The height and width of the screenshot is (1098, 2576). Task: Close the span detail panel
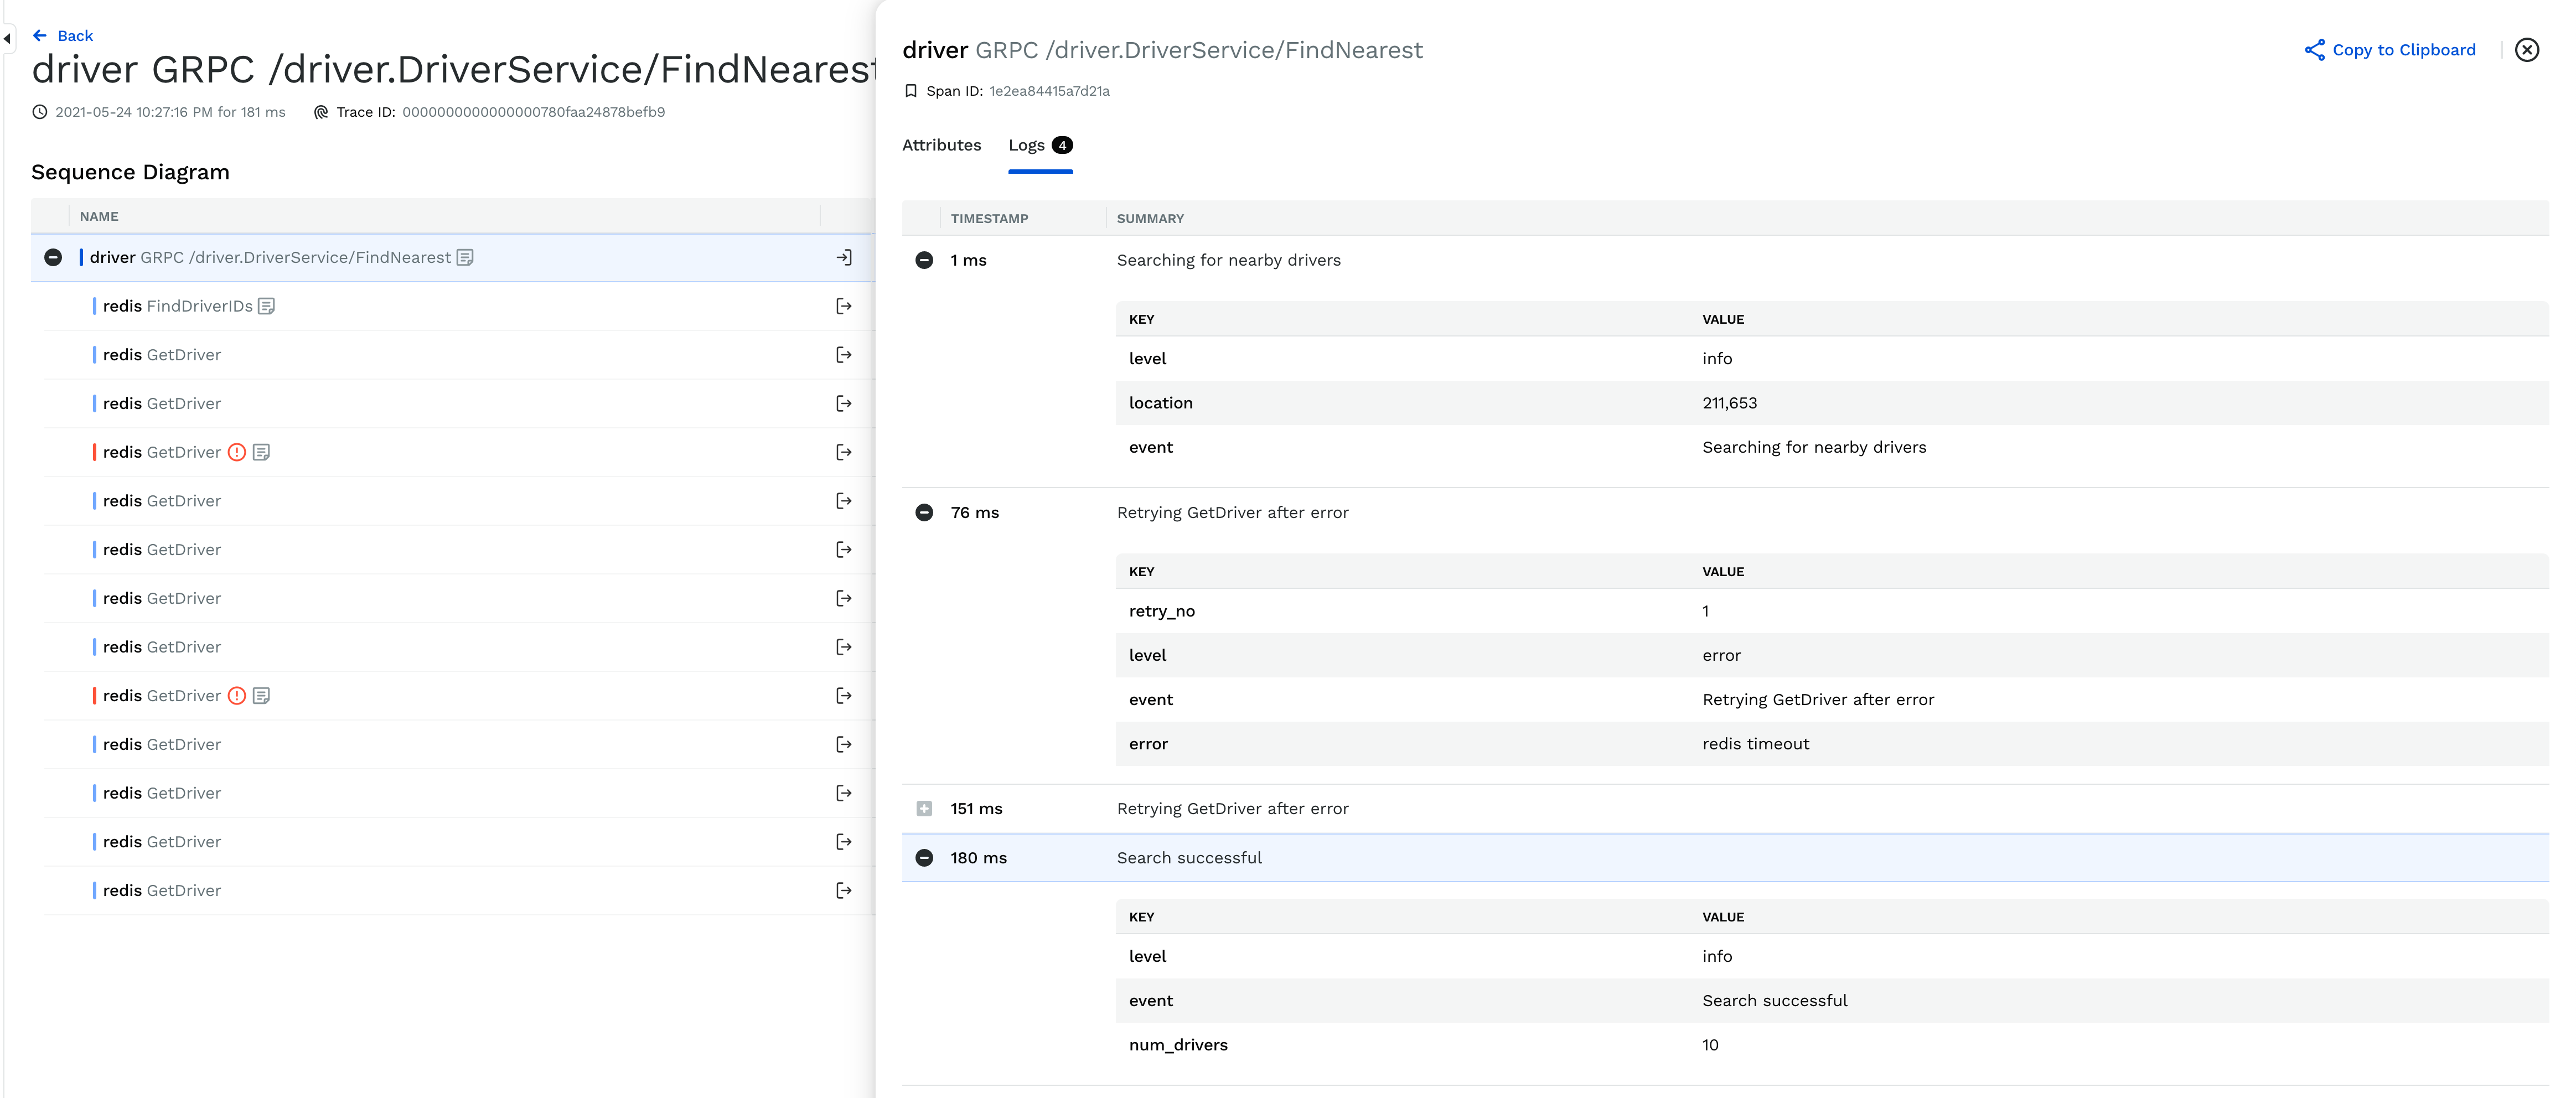[2527, 49]
